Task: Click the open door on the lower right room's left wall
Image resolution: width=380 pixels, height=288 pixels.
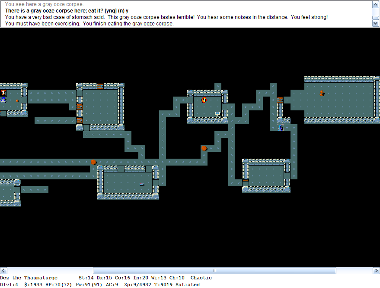Action: [x=246, y=183]
